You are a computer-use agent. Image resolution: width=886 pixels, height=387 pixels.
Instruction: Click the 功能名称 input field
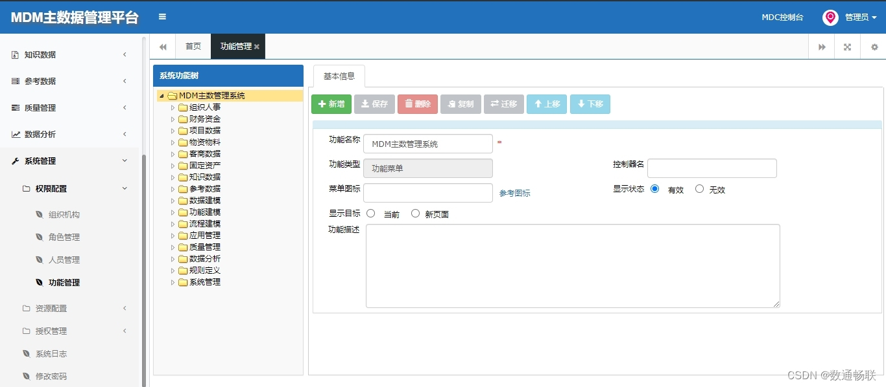[x=428, y=144]
